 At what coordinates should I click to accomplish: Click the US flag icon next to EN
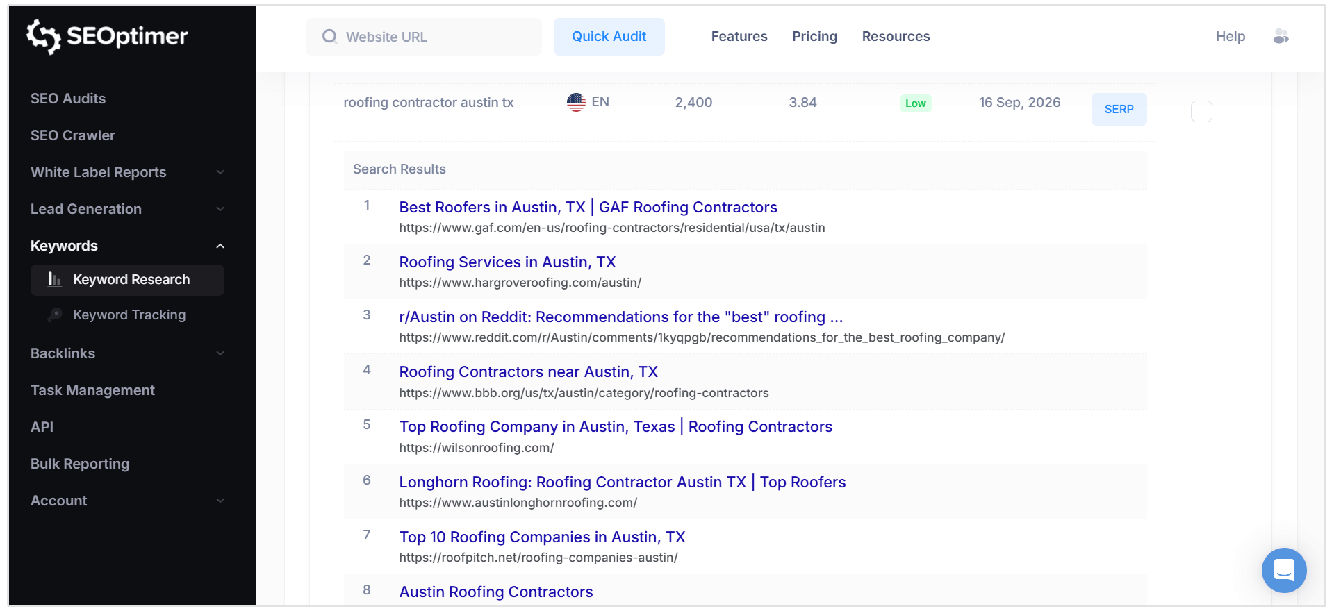click(576, 102)
